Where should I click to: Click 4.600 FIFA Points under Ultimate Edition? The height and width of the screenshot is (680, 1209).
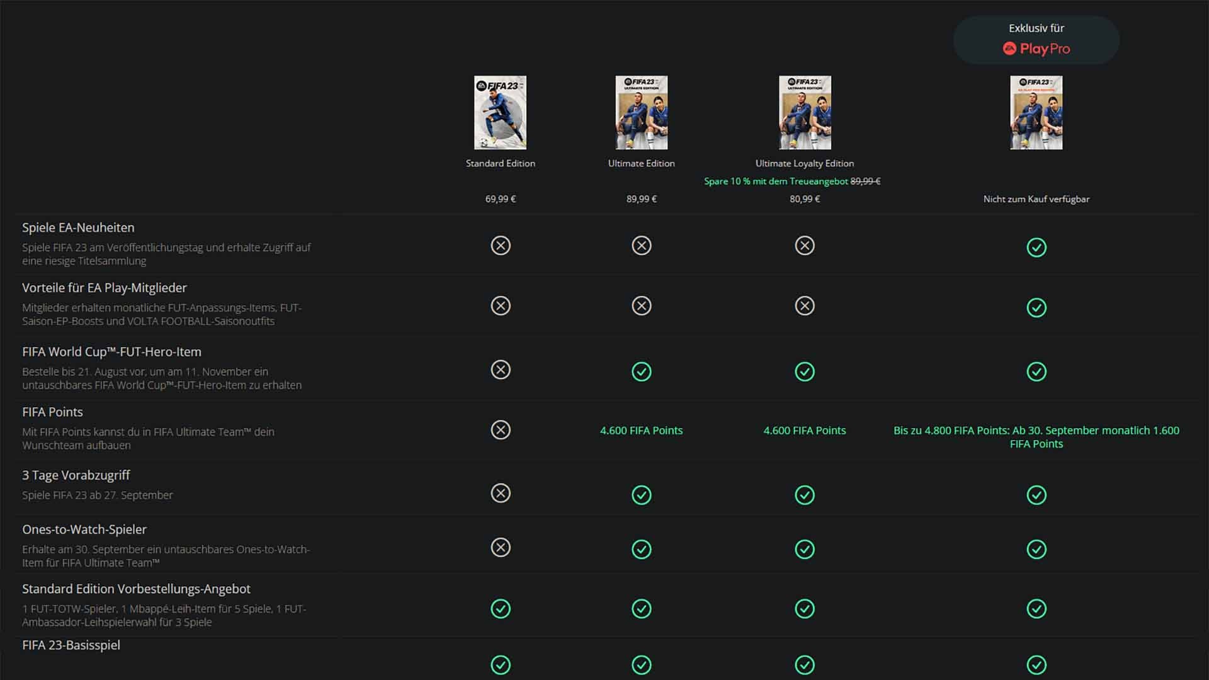[x=642, y=431]
